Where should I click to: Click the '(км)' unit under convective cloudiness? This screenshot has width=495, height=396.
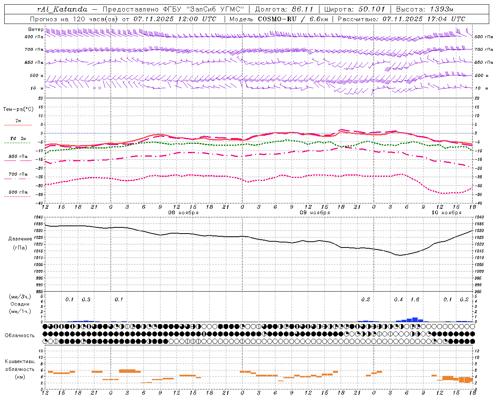point(20,377)
